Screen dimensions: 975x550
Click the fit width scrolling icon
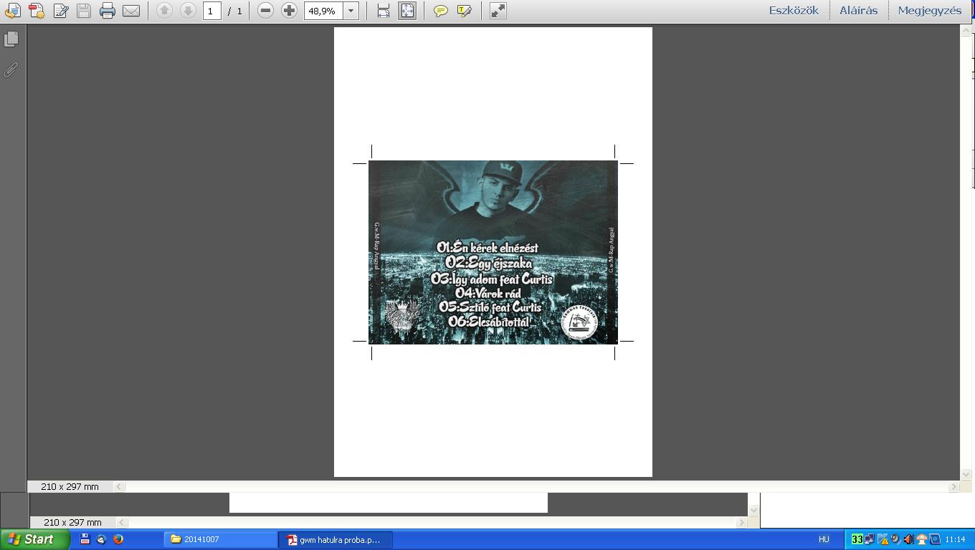tap(384, 11)
